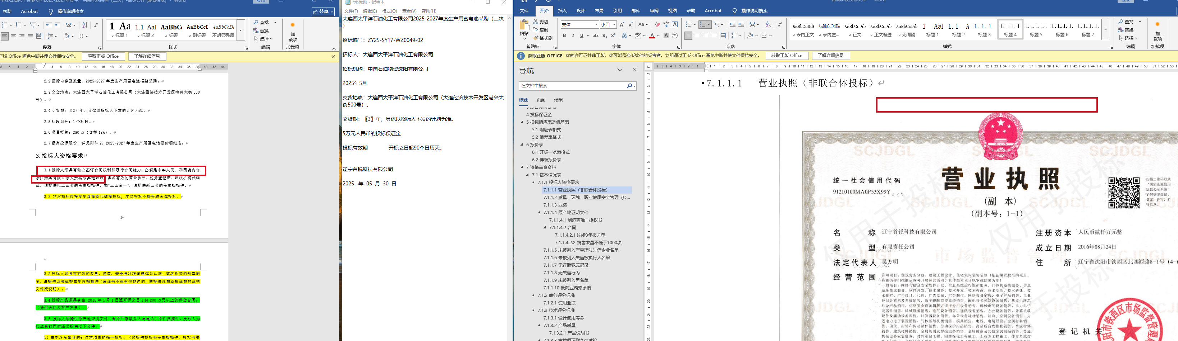Increase indent in the left Word window
This screenshot has height=341, width=1178.
[x=57, y=25]
